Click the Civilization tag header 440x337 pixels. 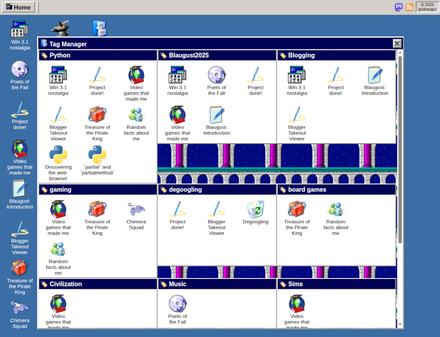(x=98, y=284)
